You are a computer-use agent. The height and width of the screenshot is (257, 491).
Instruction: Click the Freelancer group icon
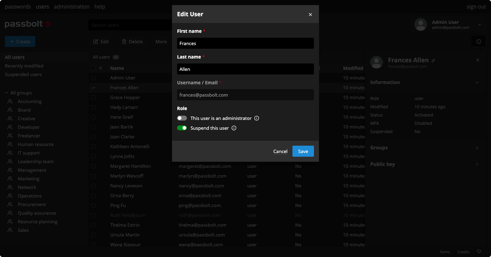[10, 136]
